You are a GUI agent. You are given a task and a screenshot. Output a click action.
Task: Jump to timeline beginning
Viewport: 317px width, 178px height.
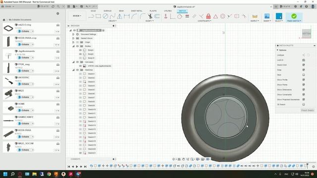coord(69,167)
